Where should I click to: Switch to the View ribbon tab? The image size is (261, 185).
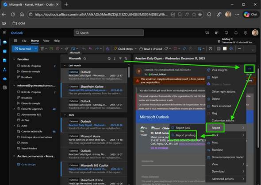pyautogui.click(x=46, y=41)
